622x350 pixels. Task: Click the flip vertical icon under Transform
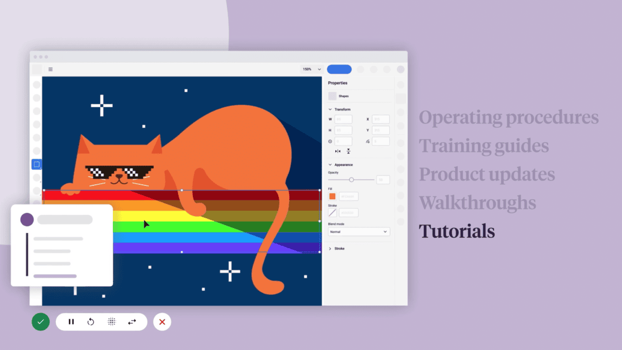click(348, 151)
